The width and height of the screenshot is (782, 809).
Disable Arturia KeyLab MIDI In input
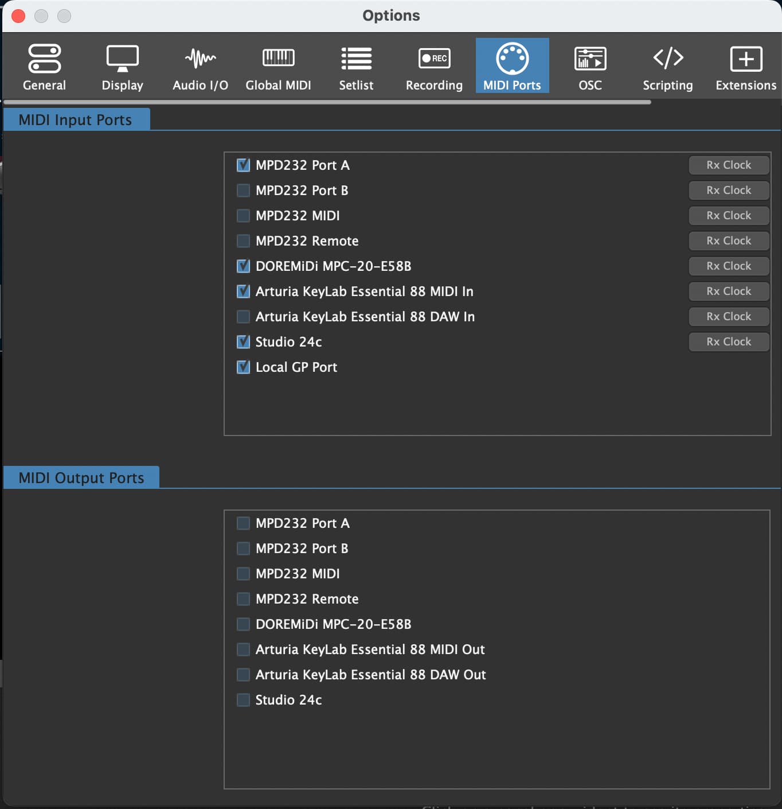(243, 291)
